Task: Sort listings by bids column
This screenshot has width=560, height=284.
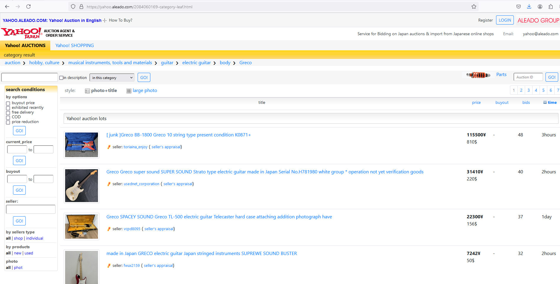Action: pyautogui.click(x=526, y=102)
